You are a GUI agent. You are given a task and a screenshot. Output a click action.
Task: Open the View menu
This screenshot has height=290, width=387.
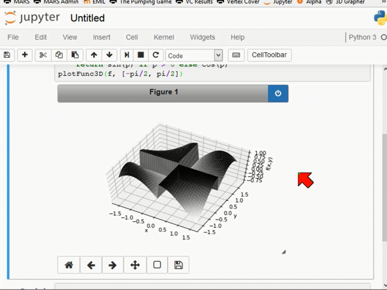70,37
